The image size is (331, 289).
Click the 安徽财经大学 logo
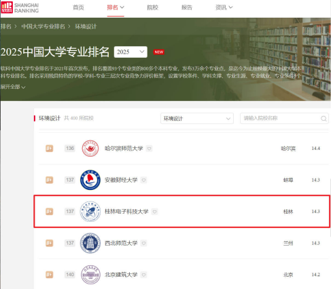pyautogui.click(x=90, y=180)
